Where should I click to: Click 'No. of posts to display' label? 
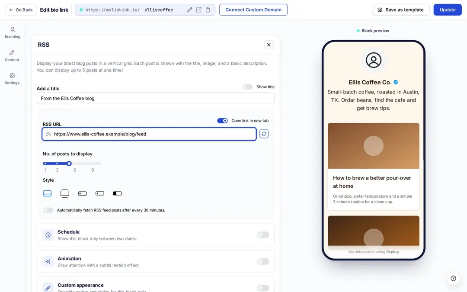[67, 154]
